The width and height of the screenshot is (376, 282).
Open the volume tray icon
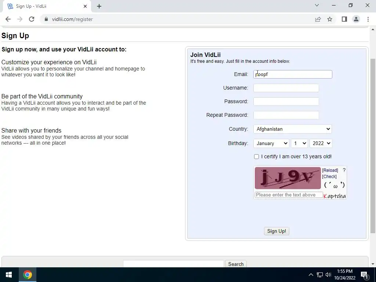[328, 275]
